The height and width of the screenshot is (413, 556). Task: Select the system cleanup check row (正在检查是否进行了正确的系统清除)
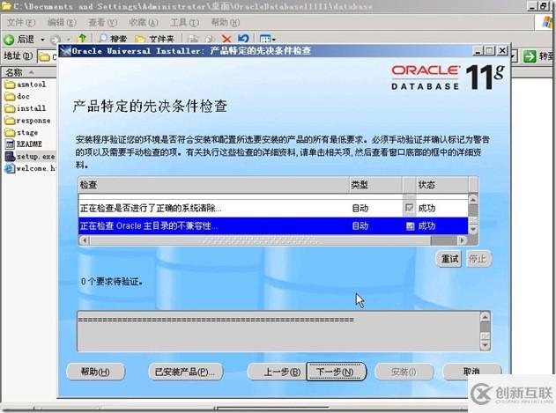[272, 208]
